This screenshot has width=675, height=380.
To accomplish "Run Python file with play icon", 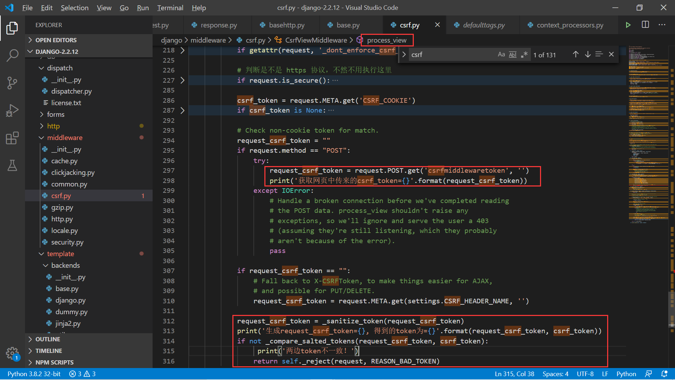I will coord(628,25).
